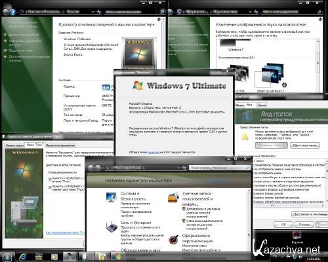Click the Control Panel scrollbar up arrow

tap(249, 191)
